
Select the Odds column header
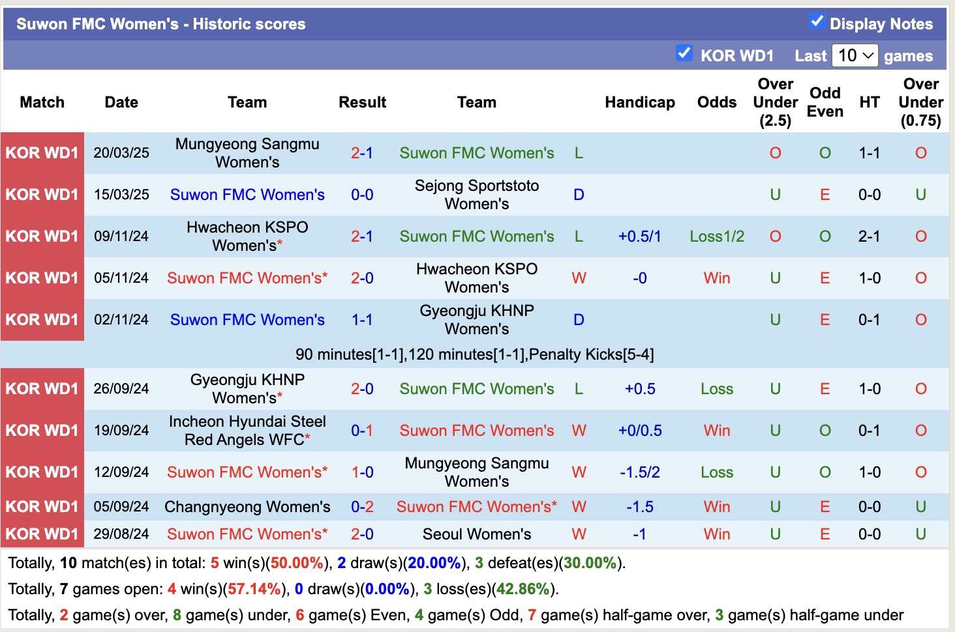pyautogui.click(x=716, y=102)
